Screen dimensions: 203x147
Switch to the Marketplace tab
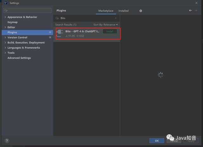pyautogui.click(x=106, y=11)
